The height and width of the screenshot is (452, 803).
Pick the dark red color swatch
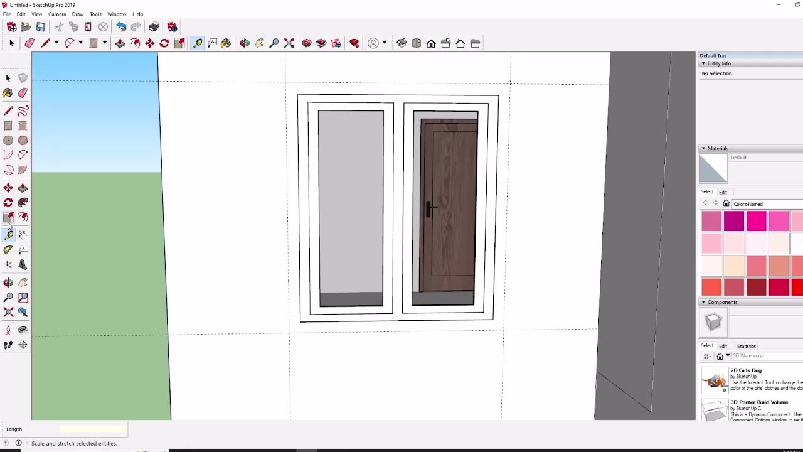pyautogui.click(x=757, y=287)
